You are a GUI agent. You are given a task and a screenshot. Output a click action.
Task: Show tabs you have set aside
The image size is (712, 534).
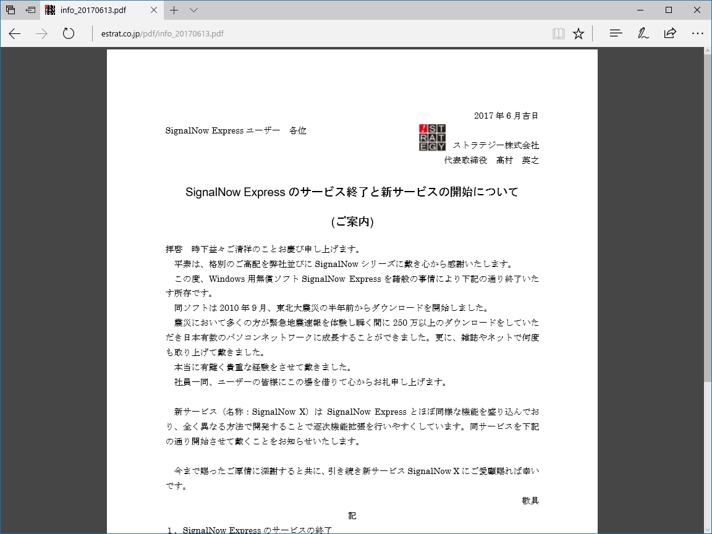click(29, 9)
